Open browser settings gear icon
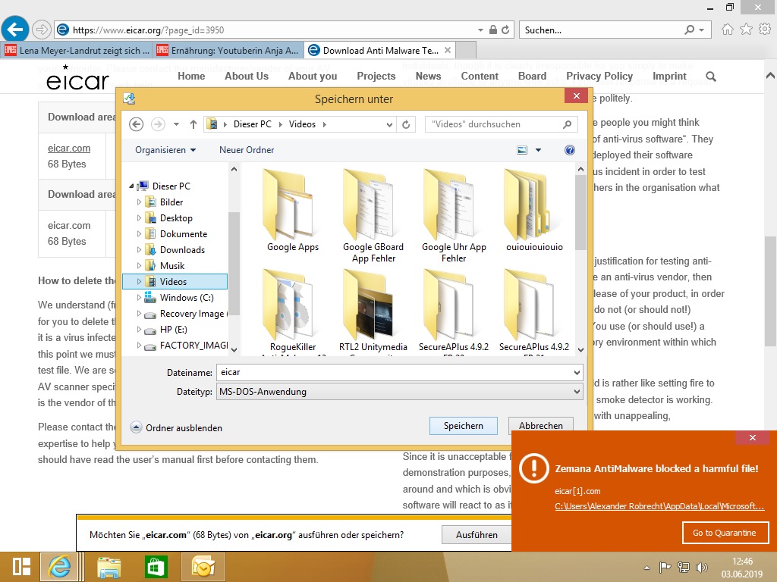The image size is (777, 582). [x=765, y=30]
